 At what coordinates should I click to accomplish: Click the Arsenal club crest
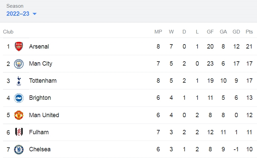[19, 47]
